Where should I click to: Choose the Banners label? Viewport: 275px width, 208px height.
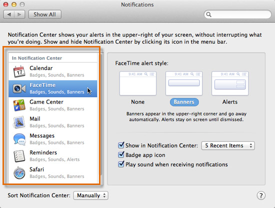[184, 102]
